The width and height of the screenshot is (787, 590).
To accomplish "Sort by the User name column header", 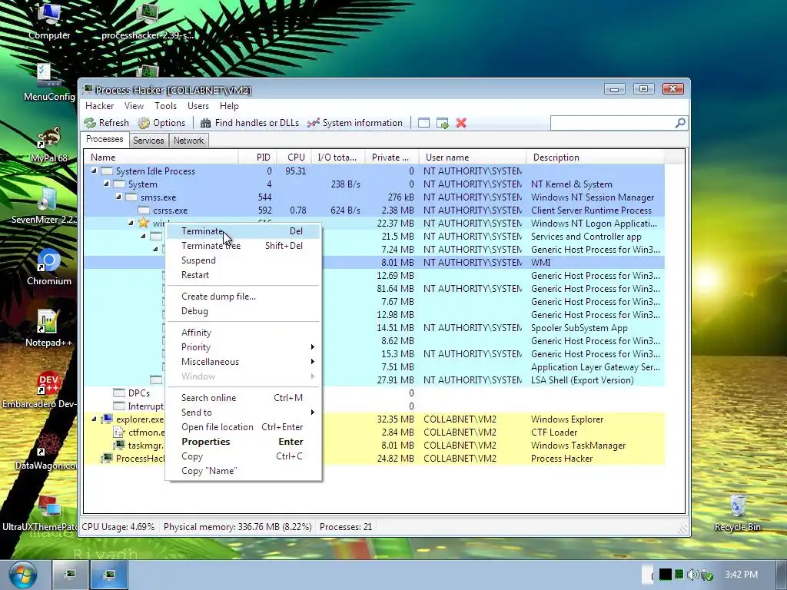I will [x=473, y=157].
